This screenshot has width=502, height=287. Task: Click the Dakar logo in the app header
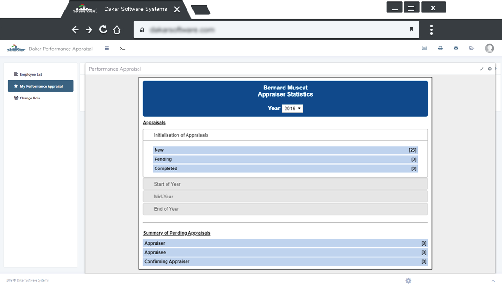pyautogui.click(x=16, y=48)
